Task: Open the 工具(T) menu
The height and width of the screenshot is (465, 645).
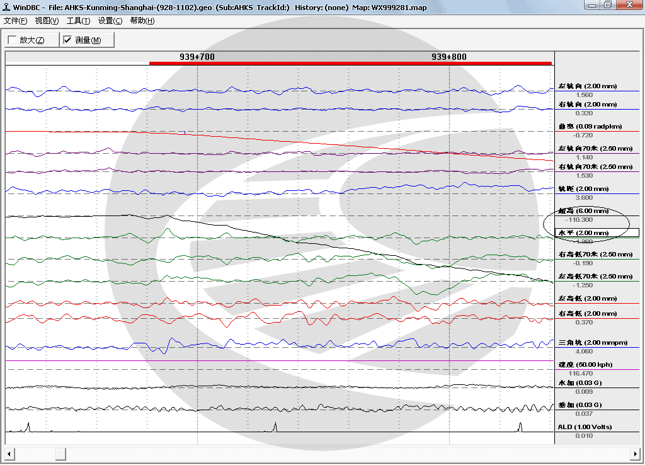Action: 78,21
